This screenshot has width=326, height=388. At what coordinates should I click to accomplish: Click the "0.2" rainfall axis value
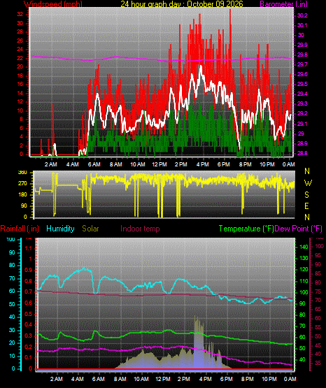click(x=29, y=347)
